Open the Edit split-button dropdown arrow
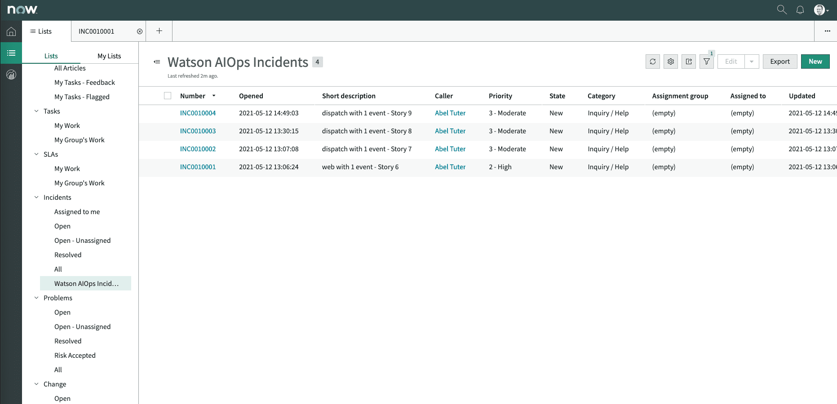 pyautogui.click(x=752, y=61)
